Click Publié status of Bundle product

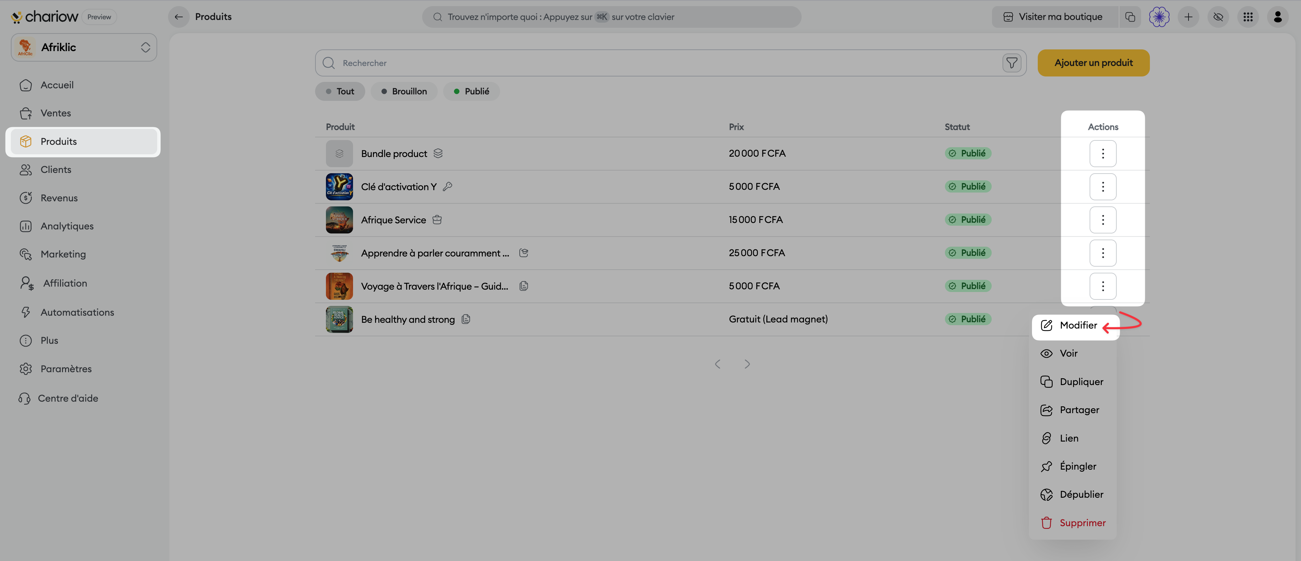[x=968, y=153]
